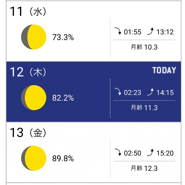The image size is (185, 185).
Task: Select the TODAY label on highlighted row
Action: 164,70
